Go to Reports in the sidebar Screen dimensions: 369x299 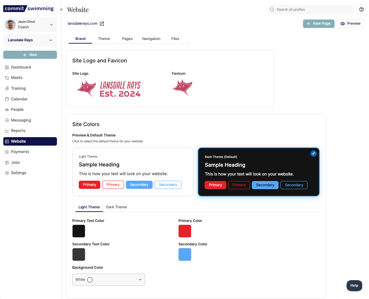click(30, 131)
